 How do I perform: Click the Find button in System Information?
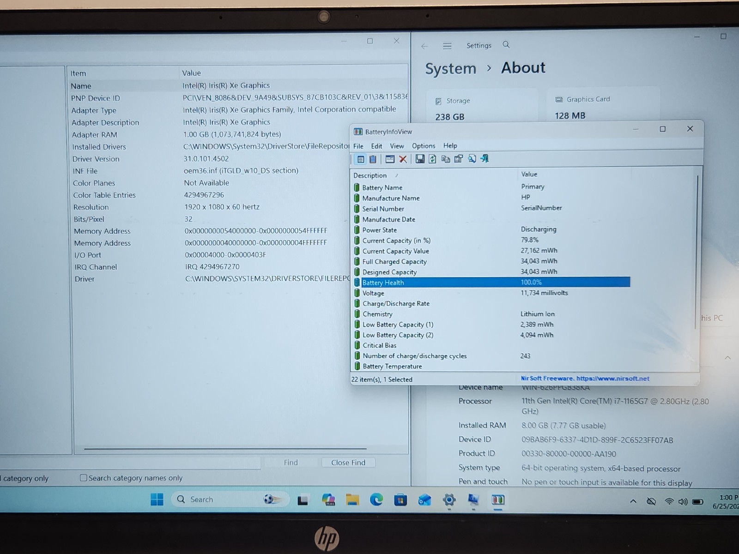pyautogui.click(x=291, y=463)
